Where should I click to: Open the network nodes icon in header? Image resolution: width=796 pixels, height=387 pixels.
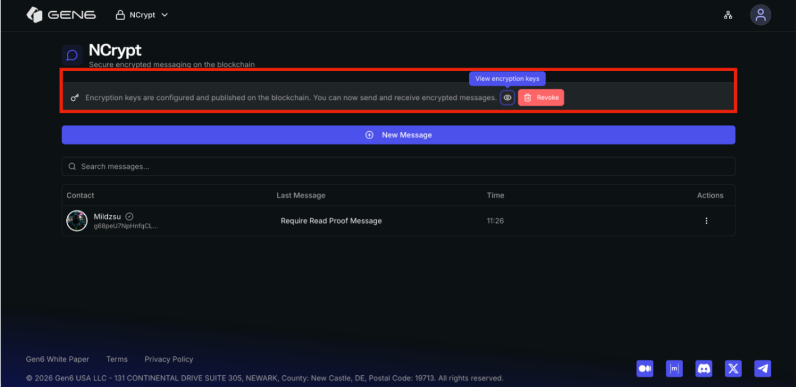pyautogui.click(x=728, y=15)
